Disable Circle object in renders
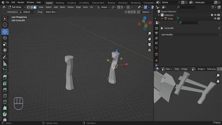Image resolution: width=222 pixels, height=125 pixels. pos(219,18)
